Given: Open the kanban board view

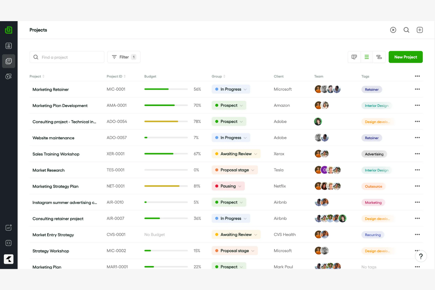Looking at the screenshot, I should click(354, 57).
